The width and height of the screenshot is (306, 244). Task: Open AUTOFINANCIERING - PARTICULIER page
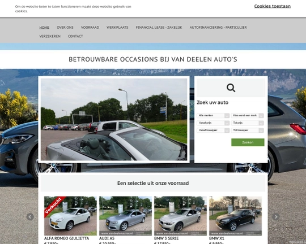click(x=218, y=28)
